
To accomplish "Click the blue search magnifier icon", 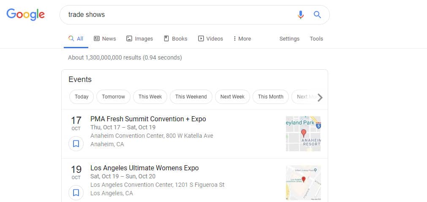I will 318,15.
